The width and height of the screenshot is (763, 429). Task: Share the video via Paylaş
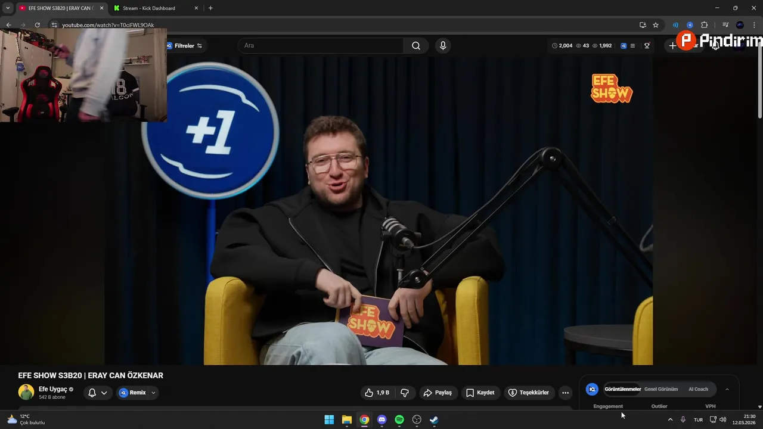pyautogui.click(x=438, y=393)
